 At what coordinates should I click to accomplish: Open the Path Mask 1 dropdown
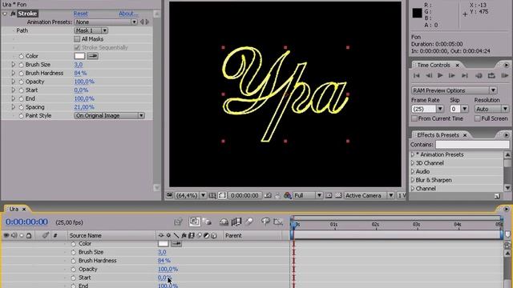click(91, 30)
